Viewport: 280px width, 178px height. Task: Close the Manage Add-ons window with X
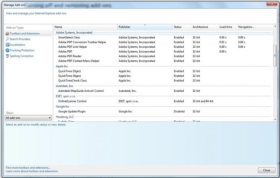pyautogui.click(x=272, y=4)
